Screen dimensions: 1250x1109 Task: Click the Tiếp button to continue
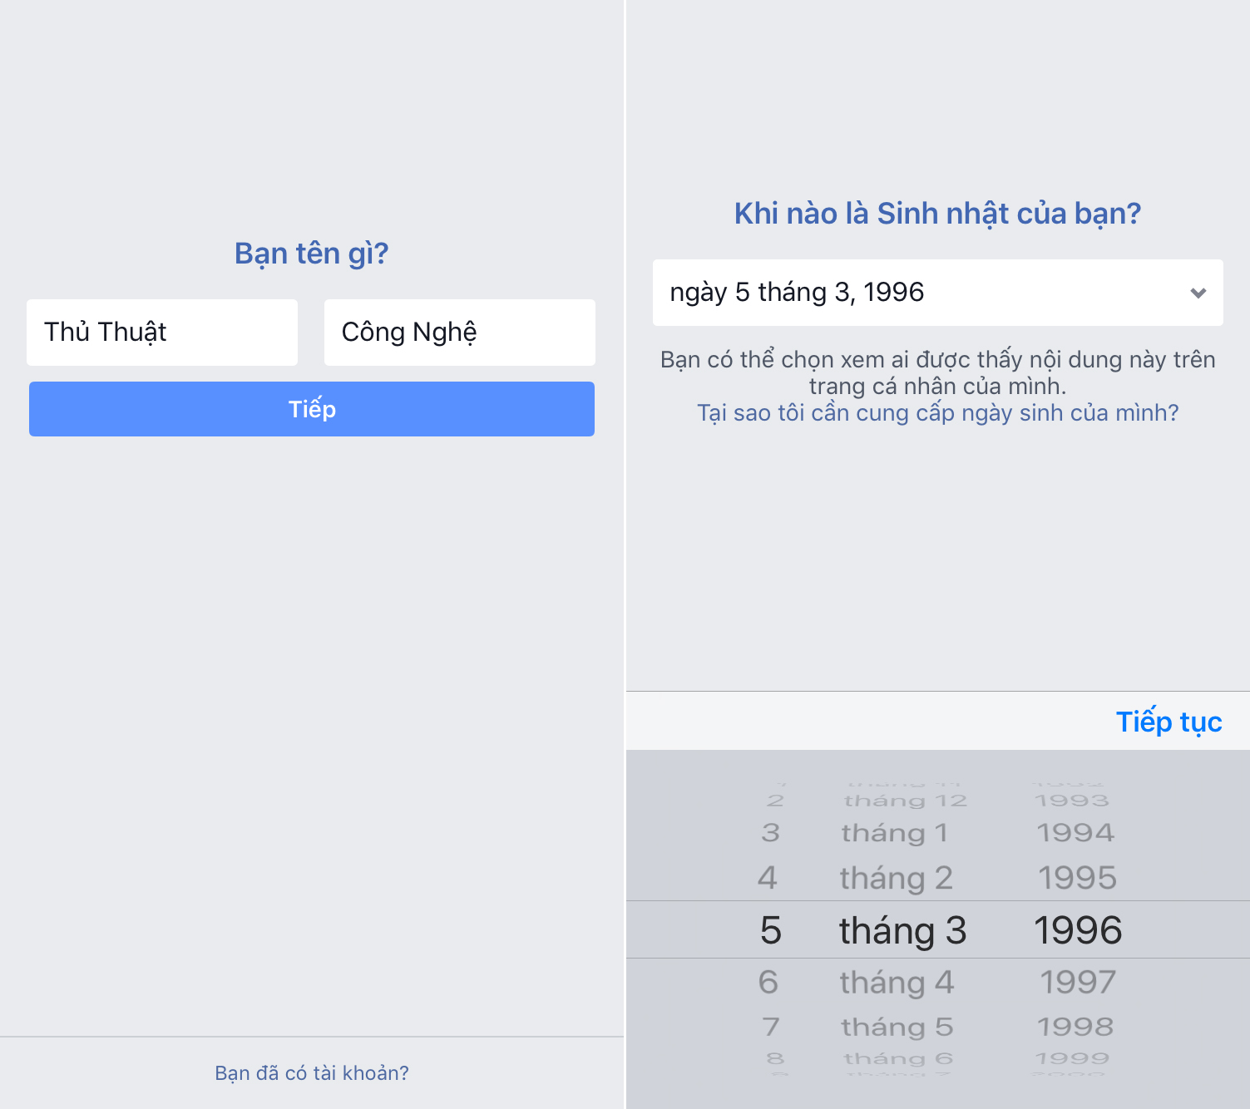tap(311, 408)
